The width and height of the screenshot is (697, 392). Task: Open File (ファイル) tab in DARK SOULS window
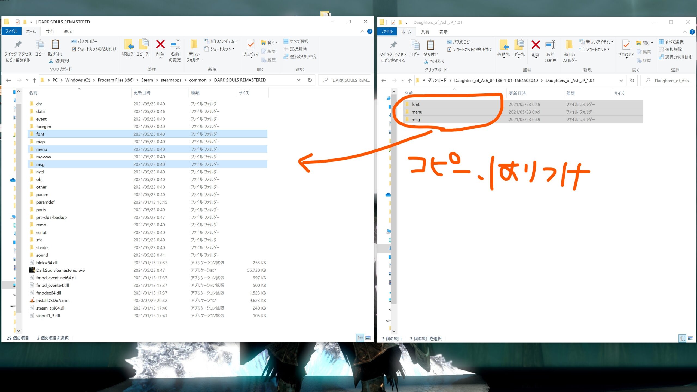point(11,31)
